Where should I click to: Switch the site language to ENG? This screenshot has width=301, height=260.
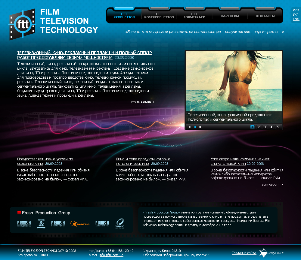click(x=296, y=19)
